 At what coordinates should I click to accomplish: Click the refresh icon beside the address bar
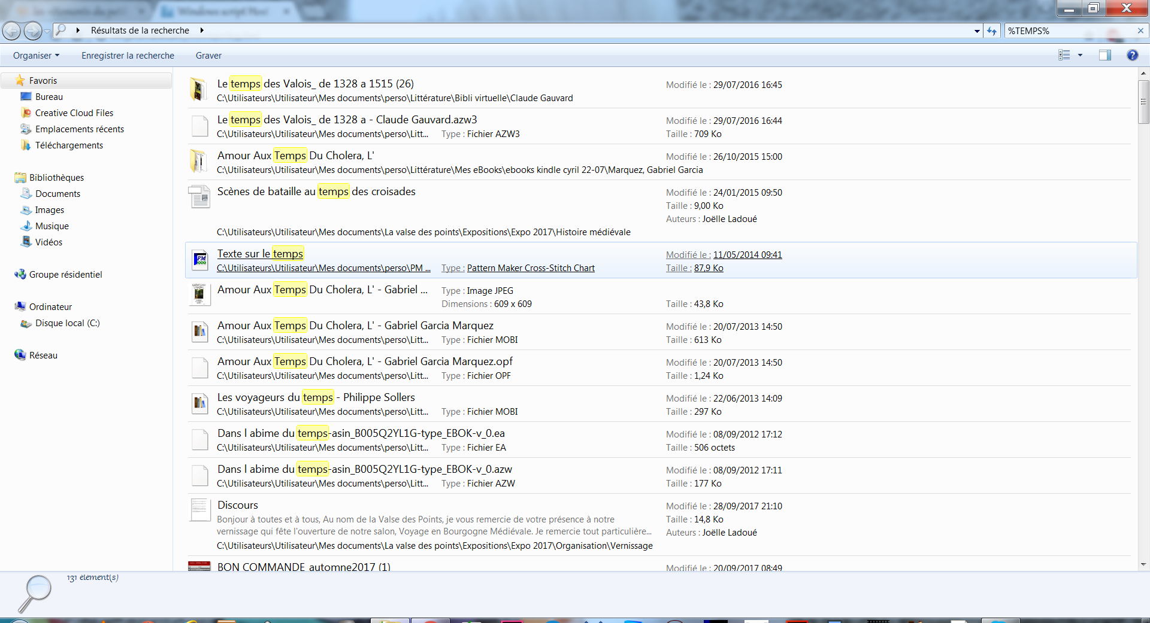[x=992, y=31]
